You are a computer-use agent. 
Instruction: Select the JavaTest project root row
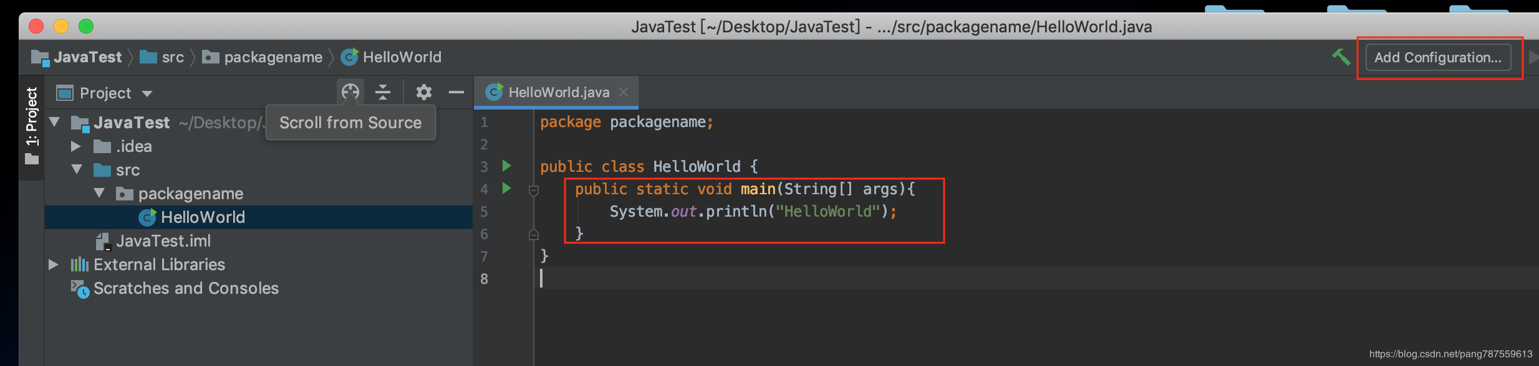[x=259, y=123]
